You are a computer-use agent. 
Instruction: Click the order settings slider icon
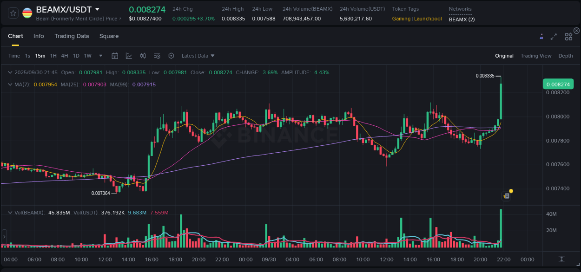coord(157,55)
